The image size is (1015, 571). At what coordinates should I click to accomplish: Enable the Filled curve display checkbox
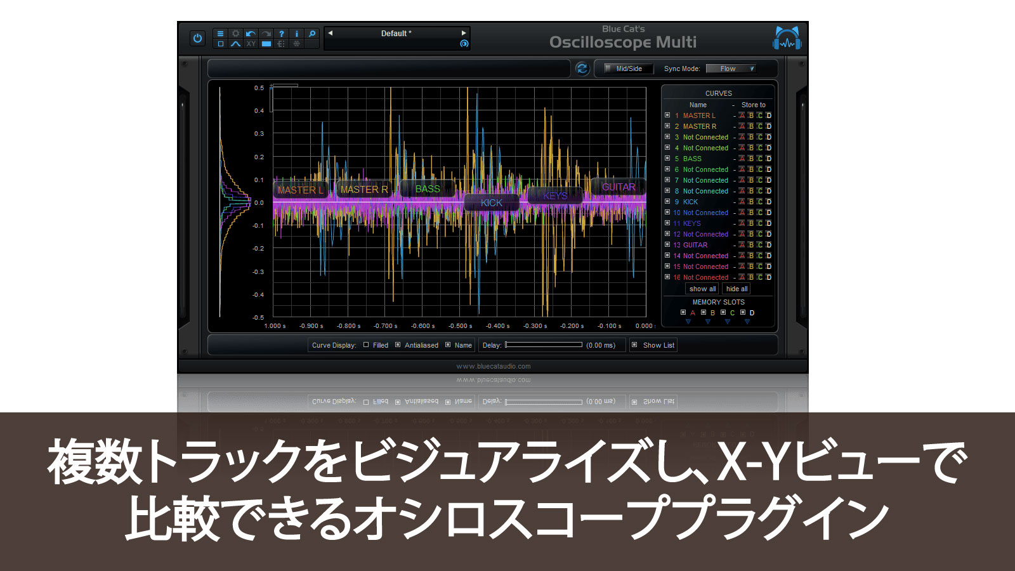(366, 345)
